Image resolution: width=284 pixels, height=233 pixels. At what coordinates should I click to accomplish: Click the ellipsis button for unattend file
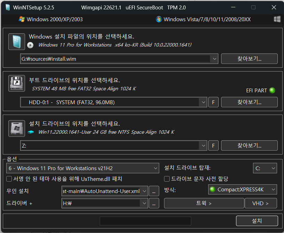click(x=154, y=191)
